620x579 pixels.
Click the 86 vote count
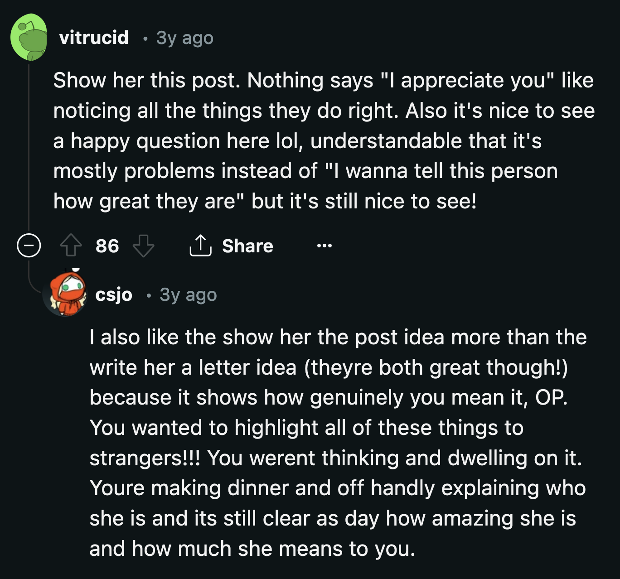pyautogui.click(x=106, y=246)
